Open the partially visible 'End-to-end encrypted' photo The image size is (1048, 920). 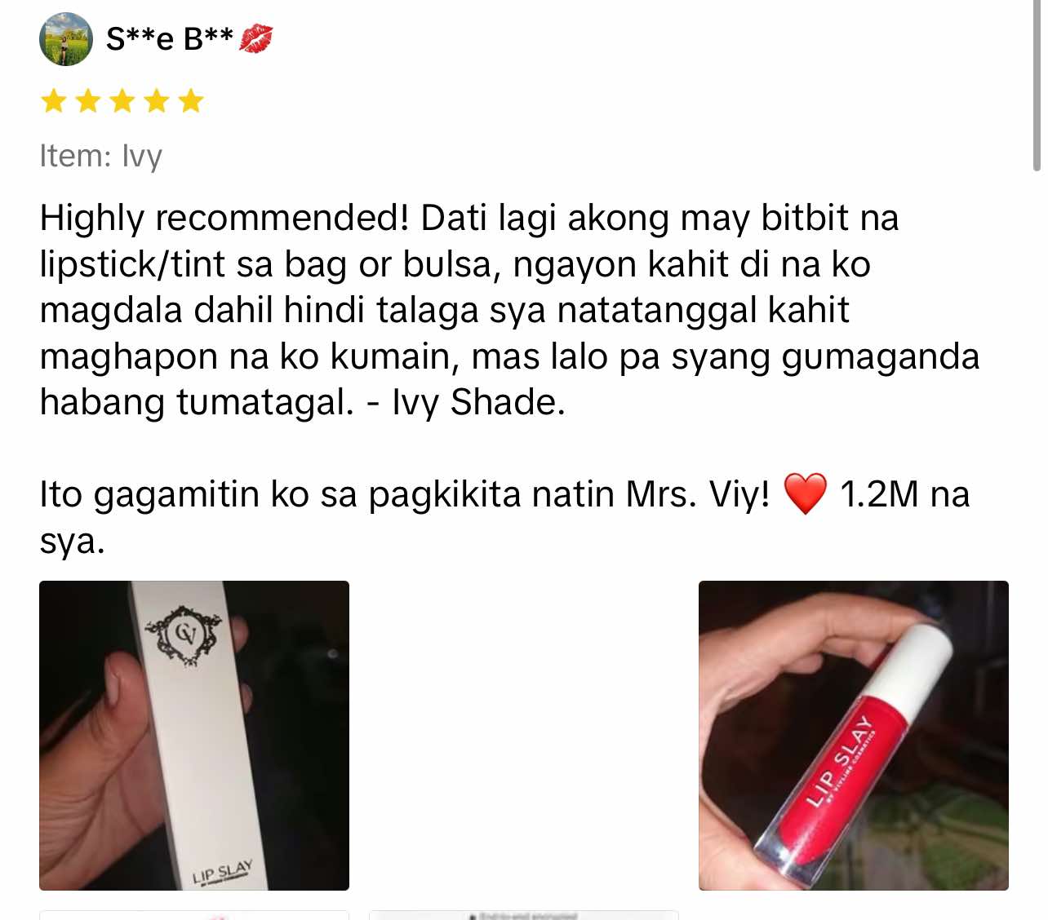(x=524, y=915)
